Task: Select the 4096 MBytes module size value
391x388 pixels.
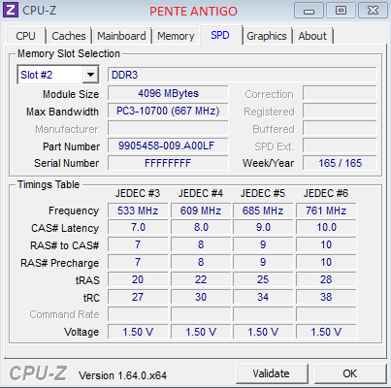Action: click(x=168, y=93)
